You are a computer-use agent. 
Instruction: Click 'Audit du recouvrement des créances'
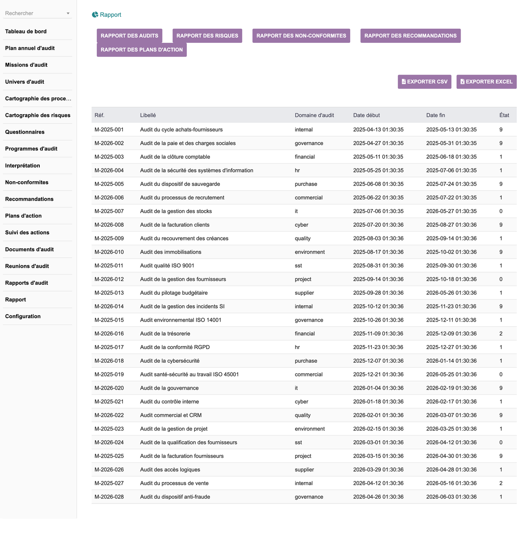[184, 239]
